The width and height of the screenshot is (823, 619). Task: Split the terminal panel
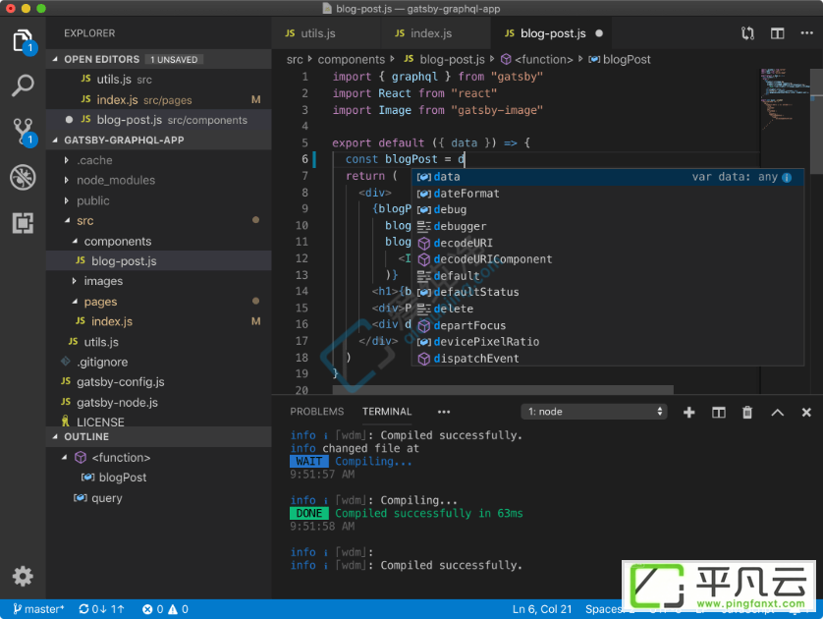point(719,412)
